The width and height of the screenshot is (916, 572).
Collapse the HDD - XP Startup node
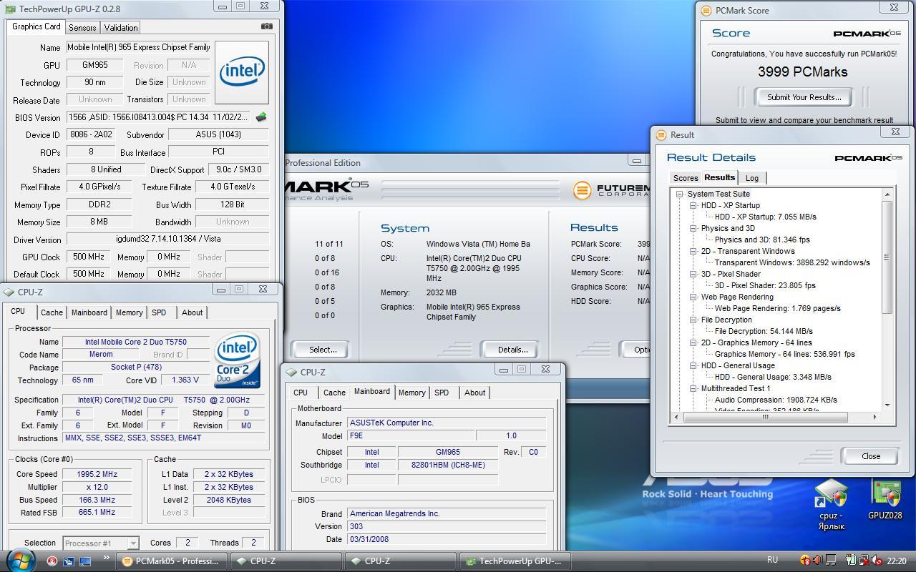tap(693, 205)
